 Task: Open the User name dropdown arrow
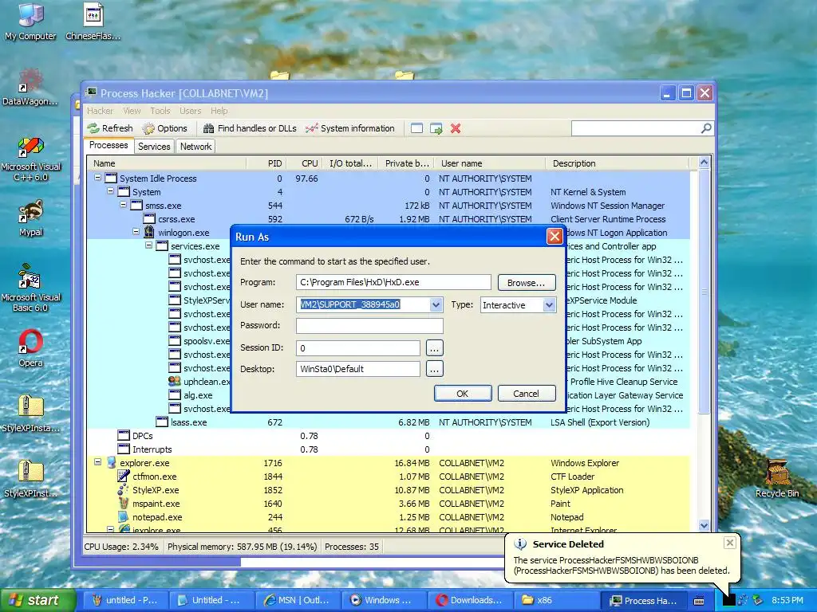[x=436, y=305]
